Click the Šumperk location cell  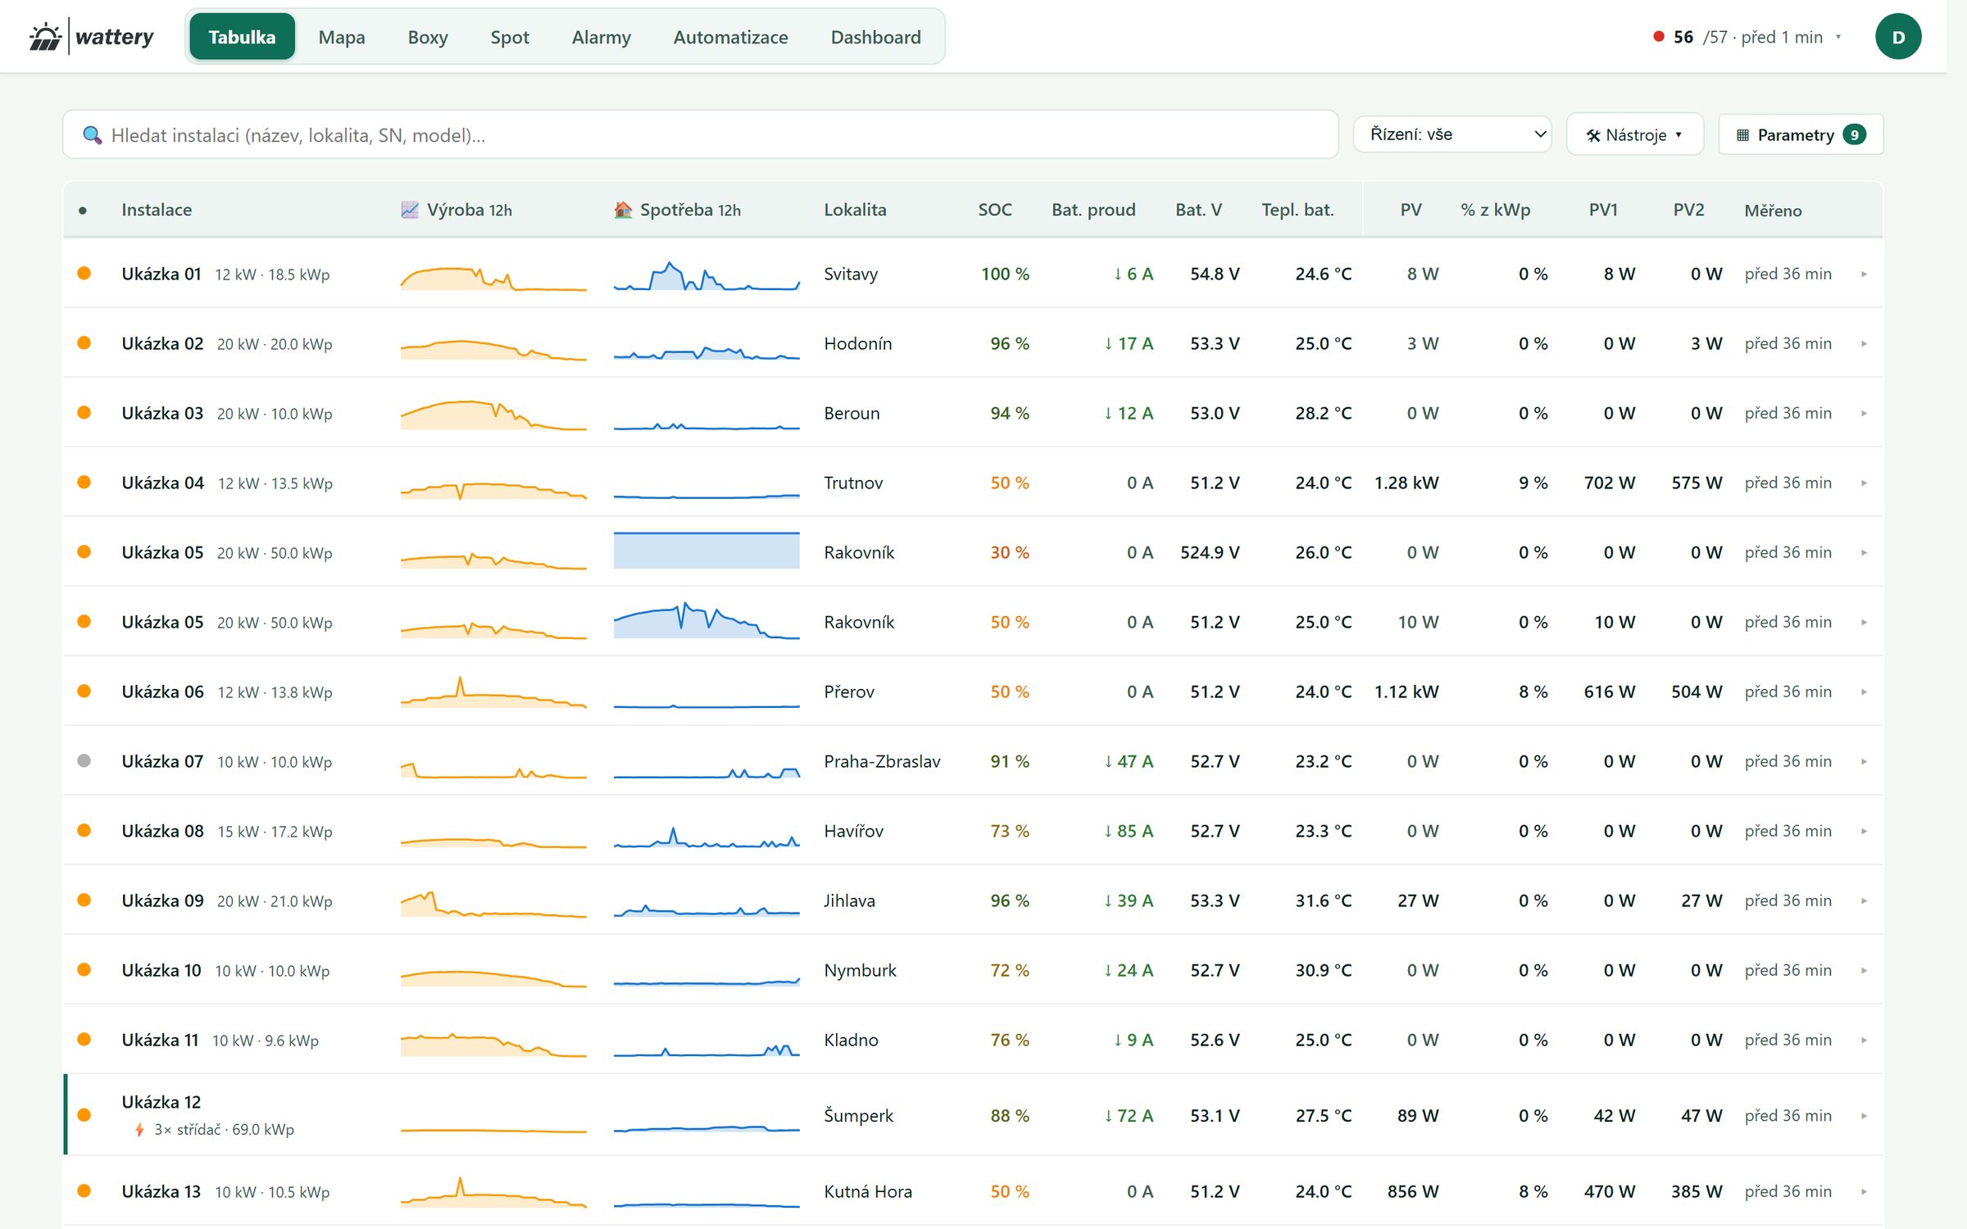858,1116
